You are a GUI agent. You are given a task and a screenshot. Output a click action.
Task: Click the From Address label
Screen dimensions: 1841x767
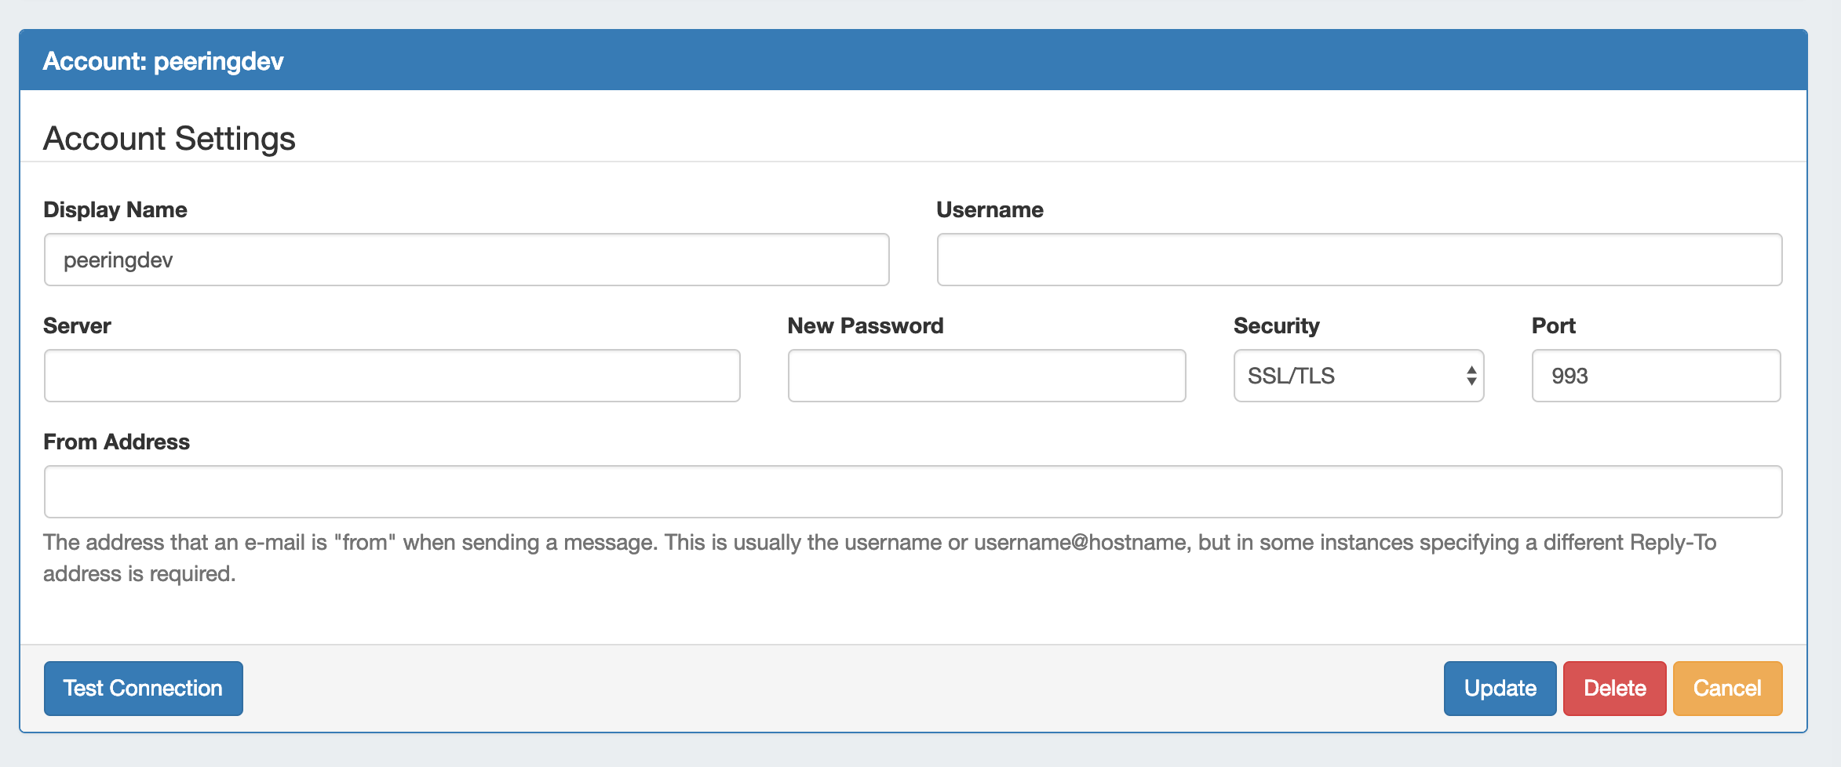[116, 442]
